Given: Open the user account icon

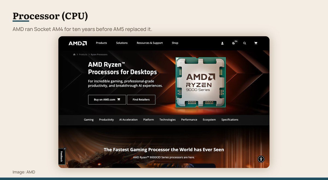Looking at the screenshot, I should [x=222, y=43].
